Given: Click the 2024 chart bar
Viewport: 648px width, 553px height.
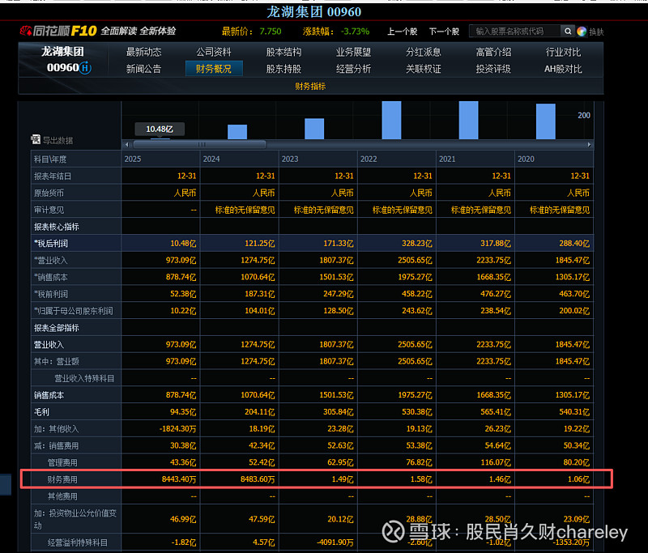Looking at the screenshot, I should tap(237, 132).
